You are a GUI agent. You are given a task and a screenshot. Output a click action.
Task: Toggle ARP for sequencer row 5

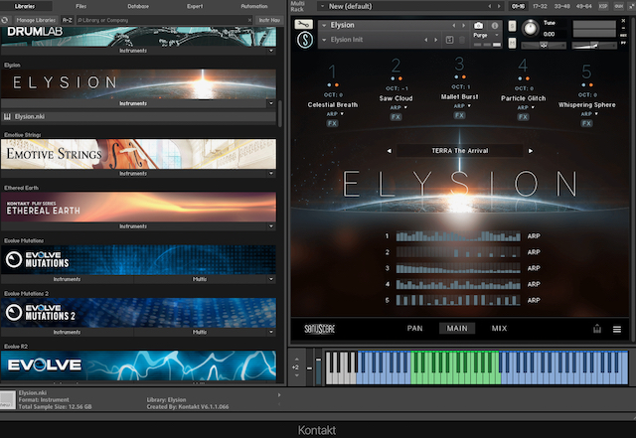534,300
